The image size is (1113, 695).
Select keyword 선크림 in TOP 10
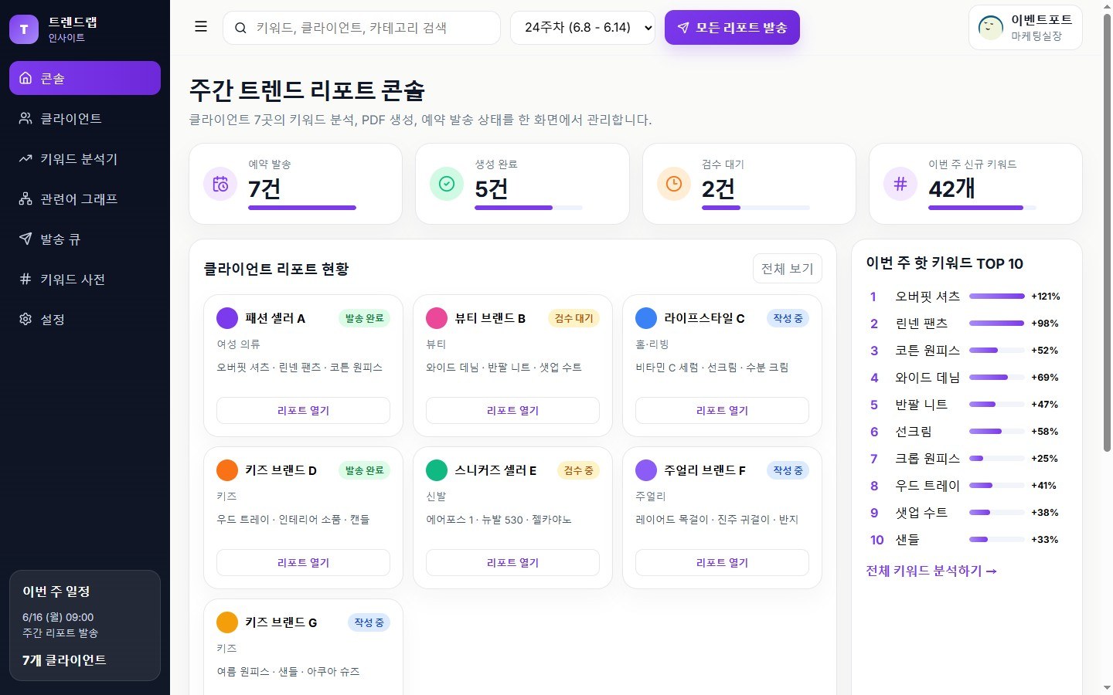click(914, 432)
